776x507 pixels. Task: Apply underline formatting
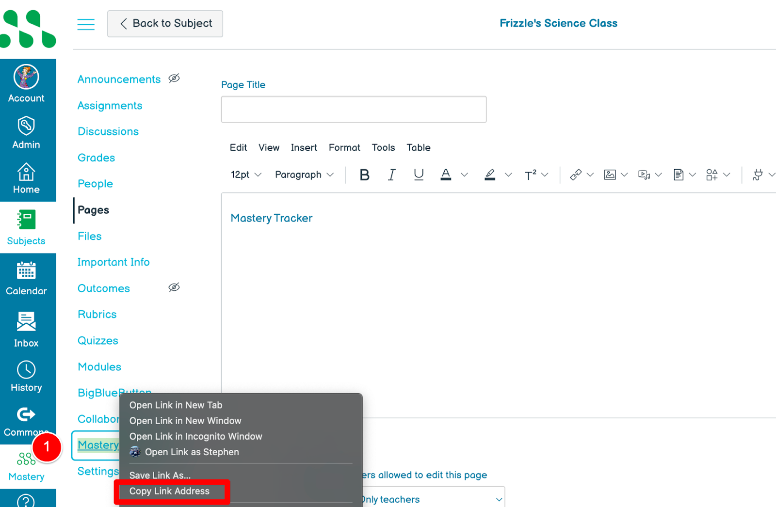419,174
